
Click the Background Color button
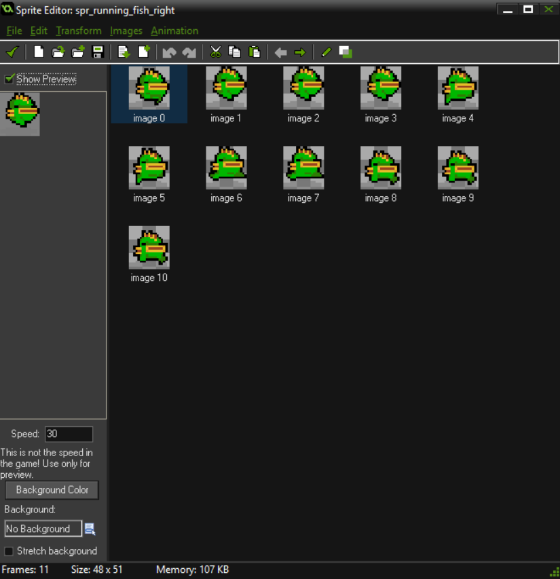[x=52, y=490]
